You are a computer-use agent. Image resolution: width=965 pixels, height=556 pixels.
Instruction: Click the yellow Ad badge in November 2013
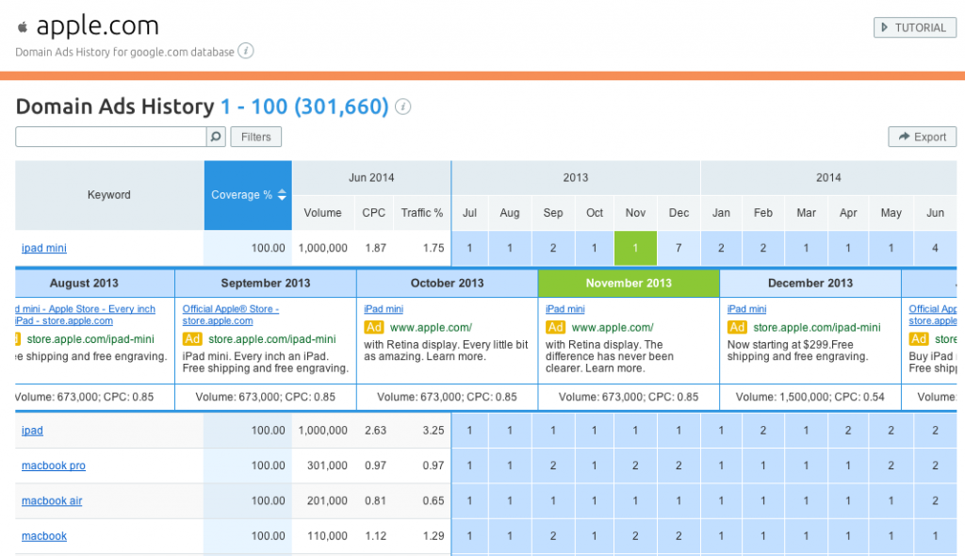point(555,328)
